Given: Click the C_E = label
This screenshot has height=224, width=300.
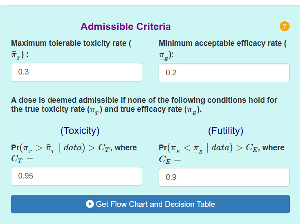Looking at the screenshot, I should coord(170,160).
